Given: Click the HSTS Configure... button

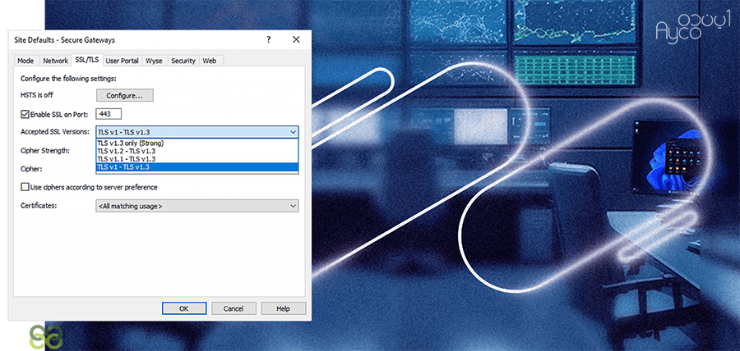Looking at the screenshot, I should click(x=125, y=95).
